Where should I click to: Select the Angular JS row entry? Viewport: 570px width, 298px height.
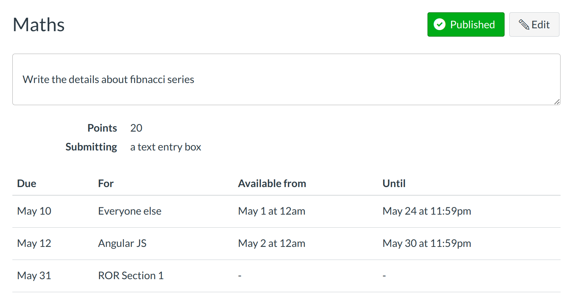pyautogui.click(x=122, y=243)
